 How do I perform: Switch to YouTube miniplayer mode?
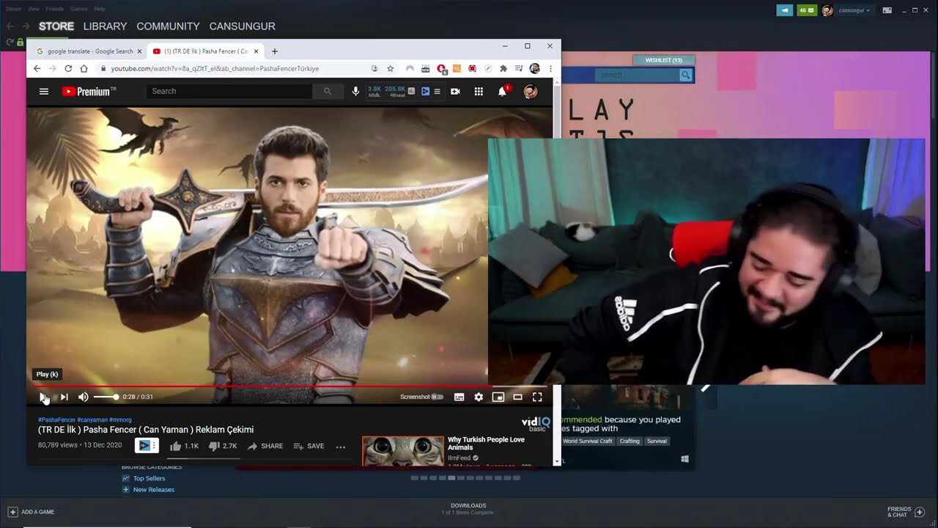(498, 397)
